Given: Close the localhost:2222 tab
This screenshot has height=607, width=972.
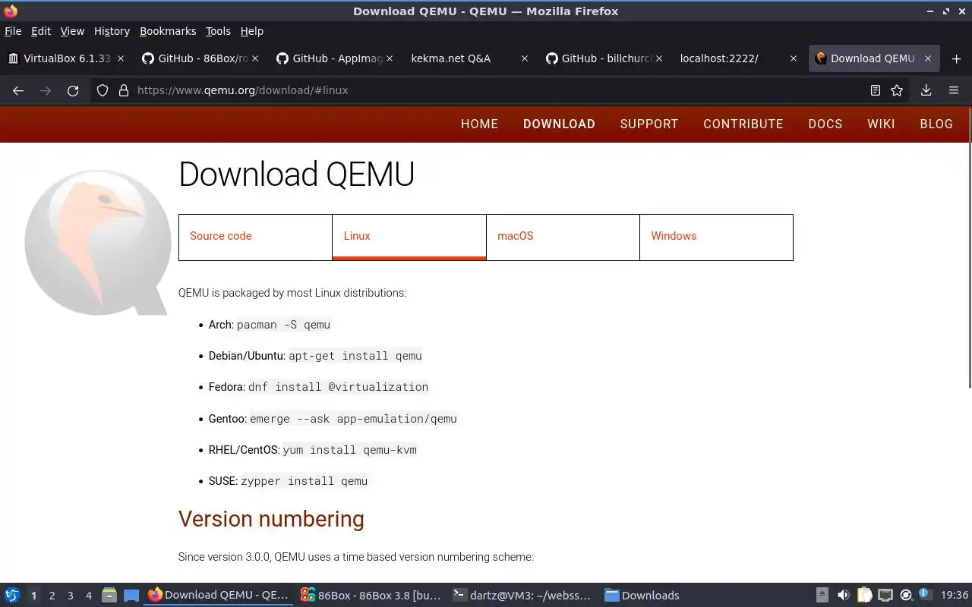Looking at the screenshot, I should click(794, 58).
